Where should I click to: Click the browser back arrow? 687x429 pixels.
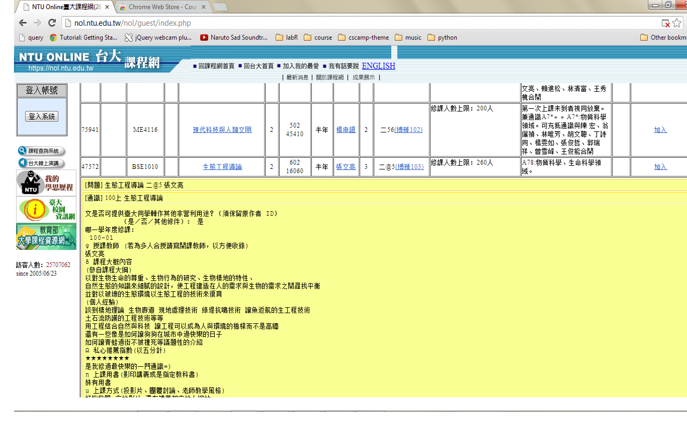(x=23, y=23)
